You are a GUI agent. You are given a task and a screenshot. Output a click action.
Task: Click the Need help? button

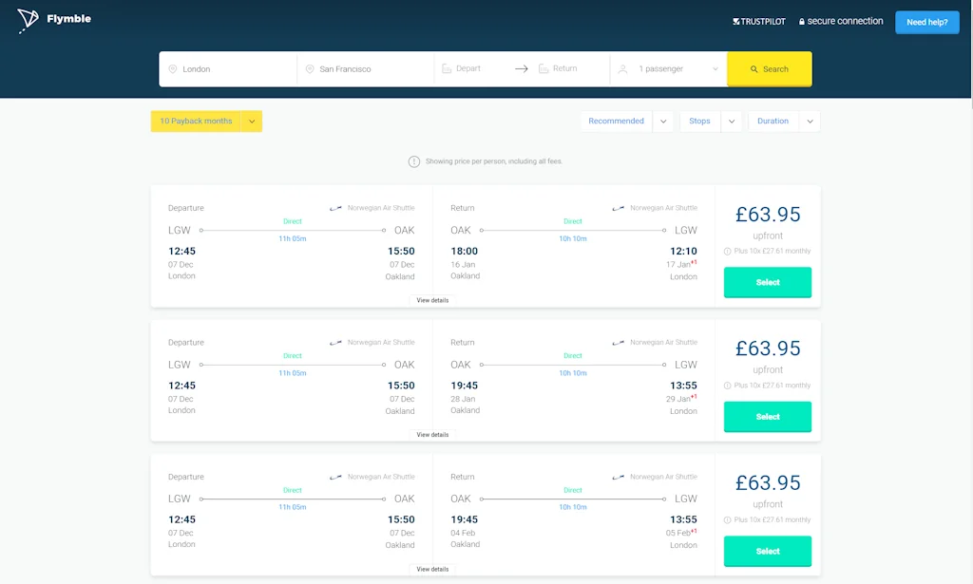tap(926, 22)
